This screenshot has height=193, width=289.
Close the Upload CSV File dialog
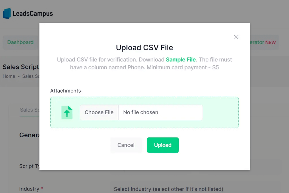pyautogui.click(x=236, y=37)
